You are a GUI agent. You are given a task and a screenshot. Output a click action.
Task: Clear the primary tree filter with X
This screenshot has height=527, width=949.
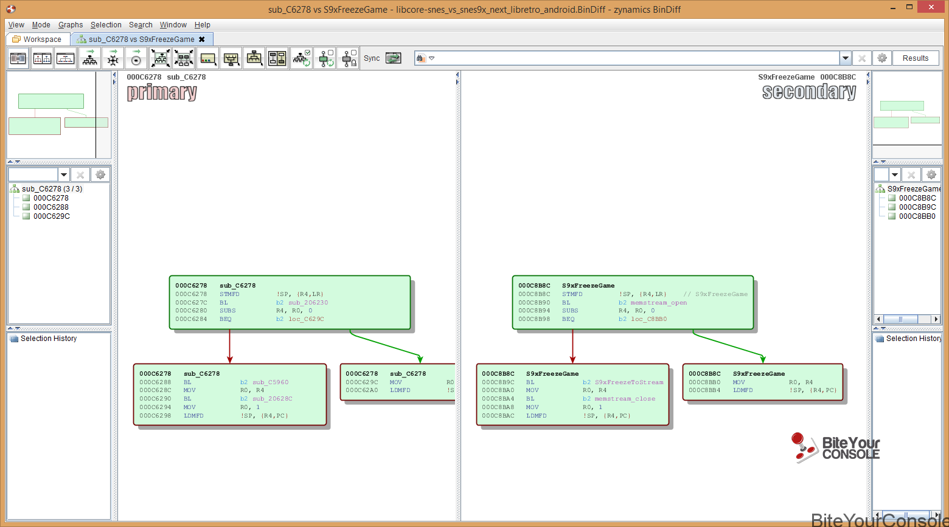pyautogui.click(x=80, y=174)
